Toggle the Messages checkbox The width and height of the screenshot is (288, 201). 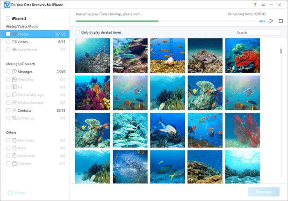coord(8,71)
